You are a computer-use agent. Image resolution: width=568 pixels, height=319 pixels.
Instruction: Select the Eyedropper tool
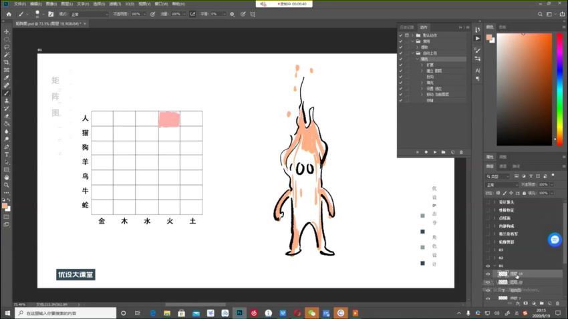(7, 77)
